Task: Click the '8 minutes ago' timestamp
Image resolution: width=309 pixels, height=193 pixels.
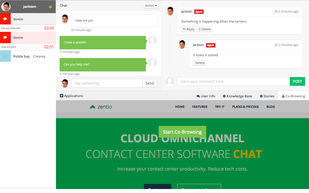Action: pyautogui.click(x=81, y=30)
